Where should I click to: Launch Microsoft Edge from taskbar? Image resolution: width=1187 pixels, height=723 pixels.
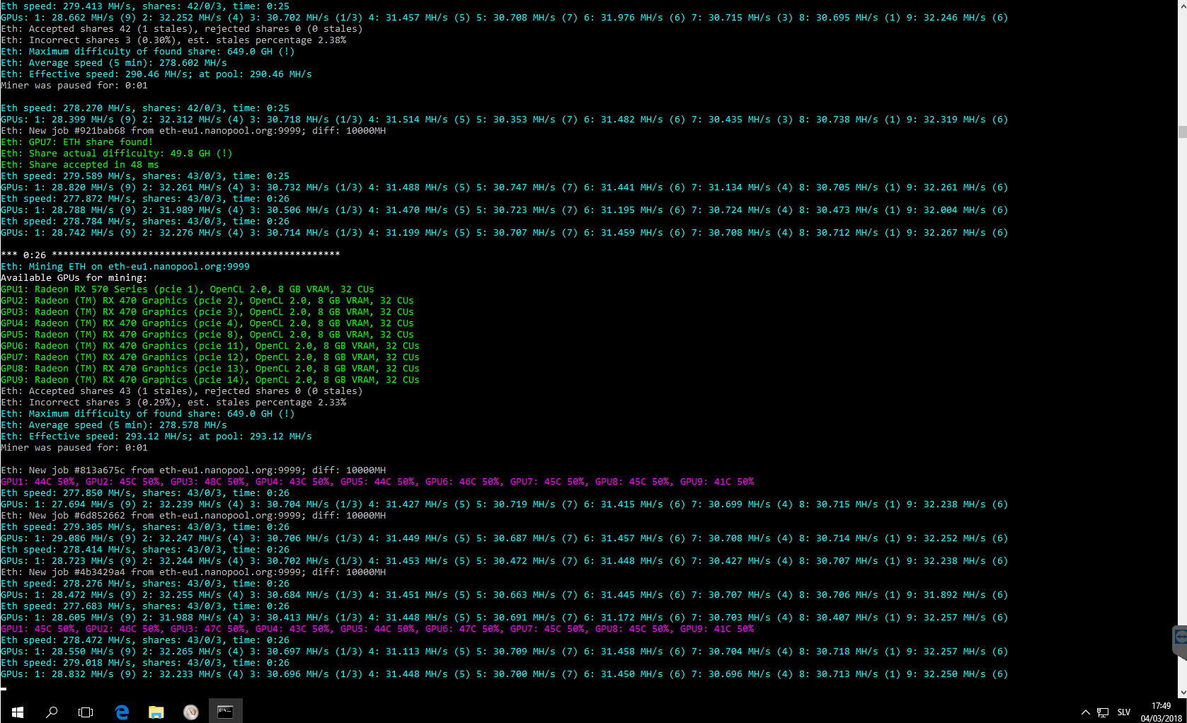coord(122,712)
